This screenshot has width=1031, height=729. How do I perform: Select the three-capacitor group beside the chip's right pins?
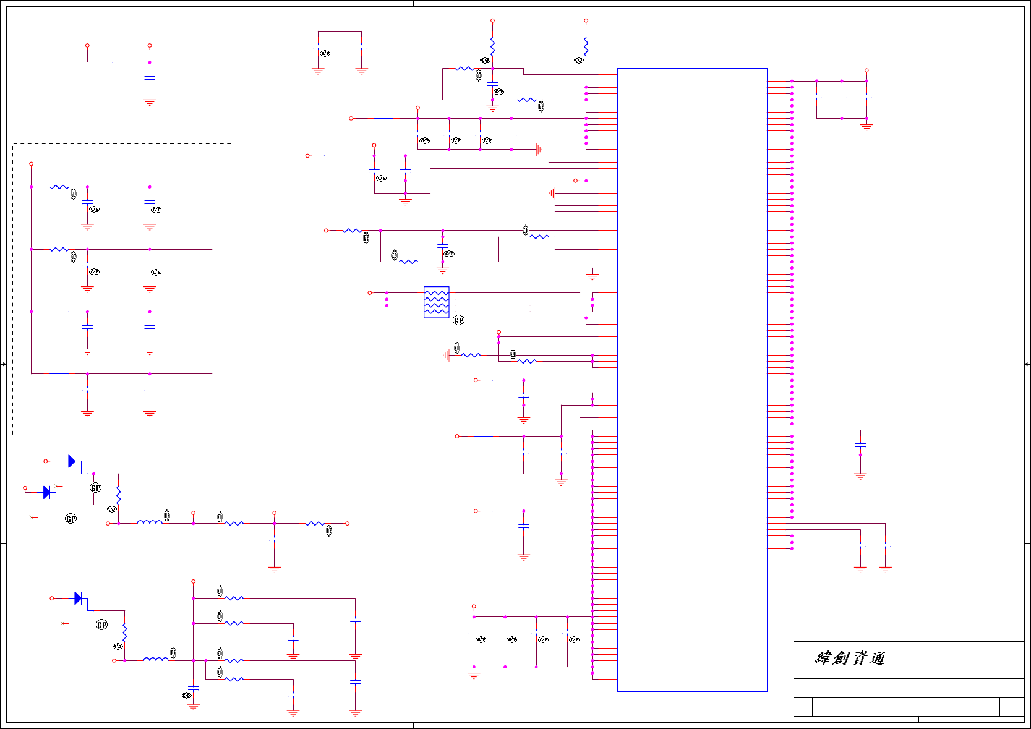842,100
